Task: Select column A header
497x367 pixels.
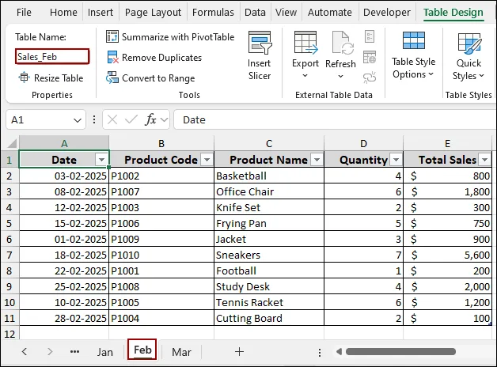Action: click(64, 143)
